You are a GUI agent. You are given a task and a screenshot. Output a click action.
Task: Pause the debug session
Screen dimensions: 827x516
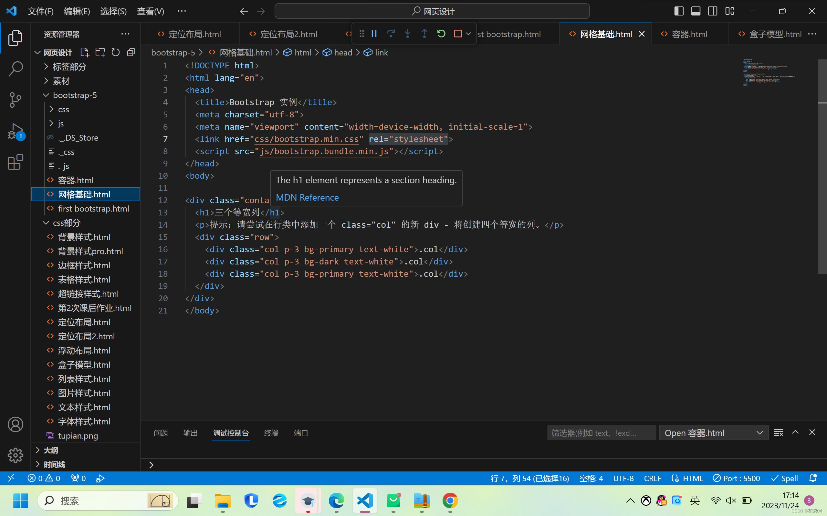374,34
